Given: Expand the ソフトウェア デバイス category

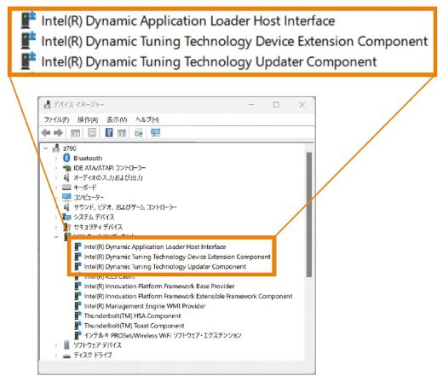Looking at the screenshot, I should coord(56,345).
